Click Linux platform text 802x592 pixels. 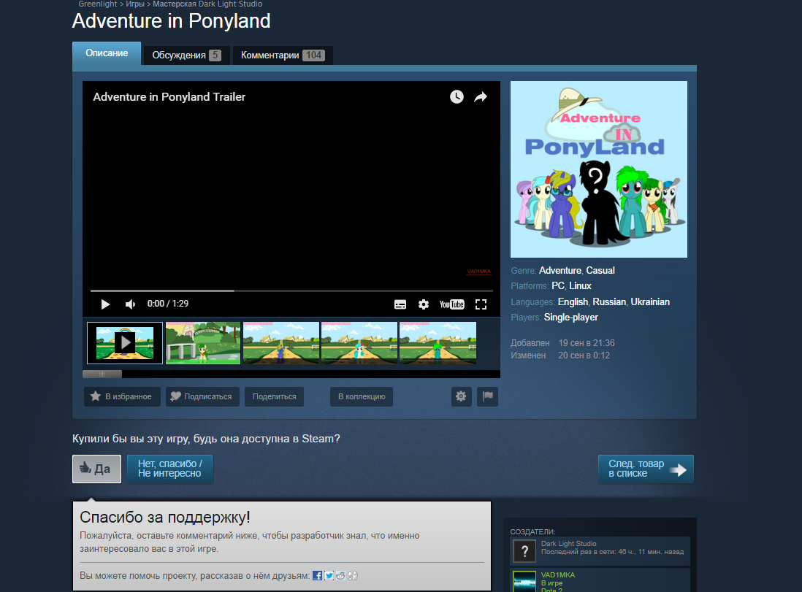(581, 286)
